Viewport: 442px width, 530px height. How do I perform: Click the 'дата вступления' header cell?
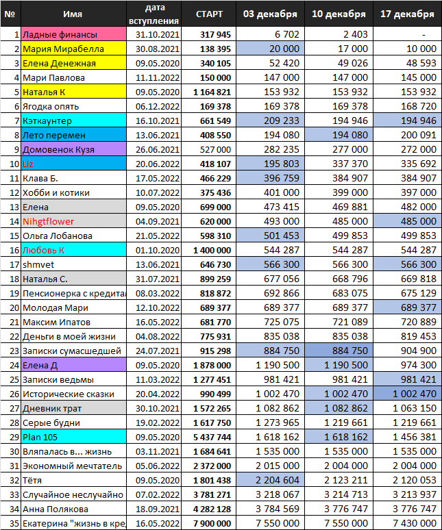point(154,14)
